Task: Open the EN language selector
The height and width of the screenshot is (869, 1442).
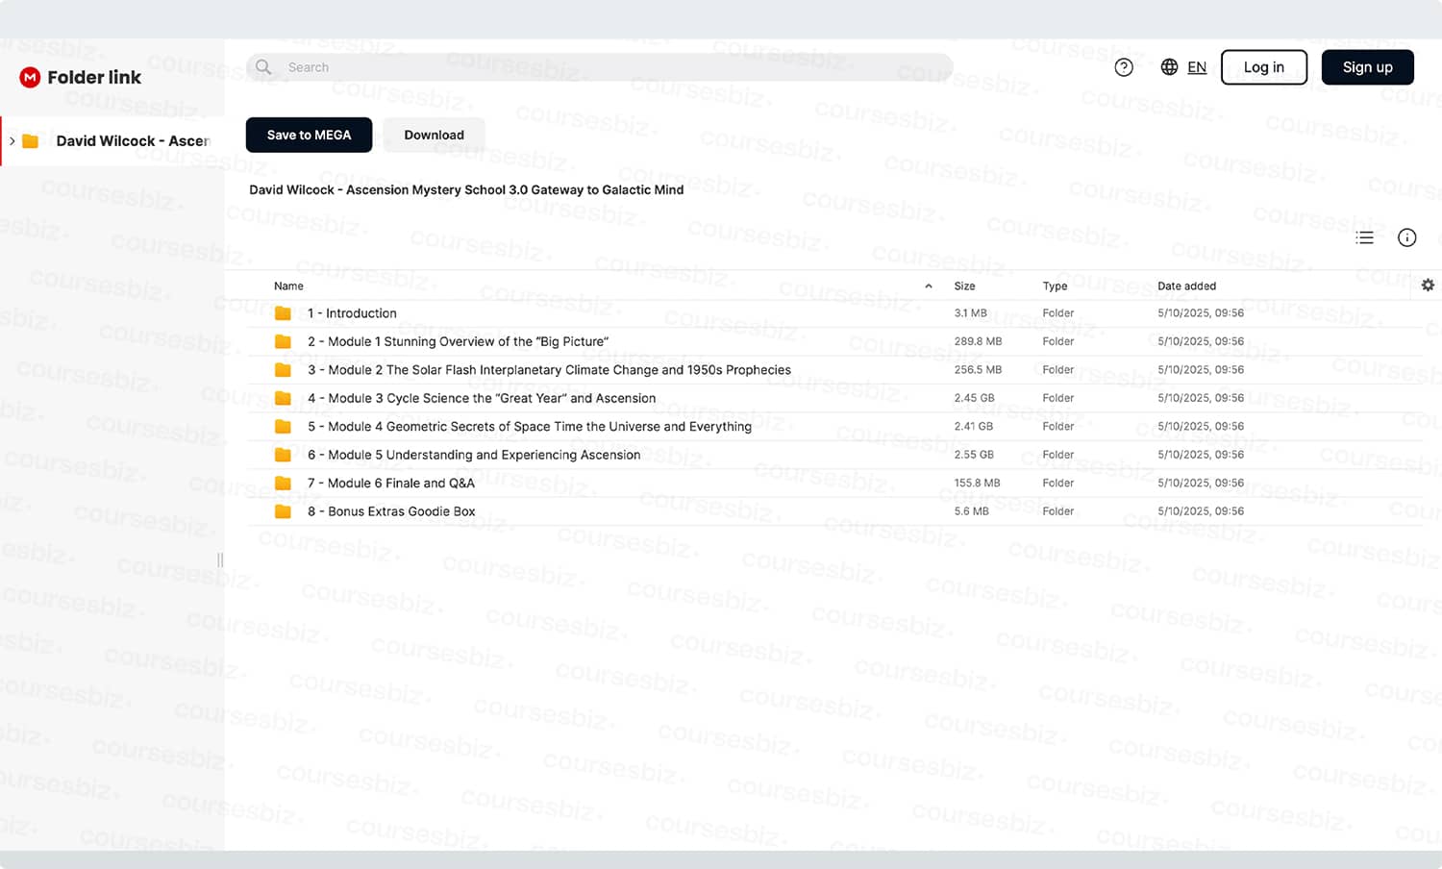Action: coord(1197,67)
